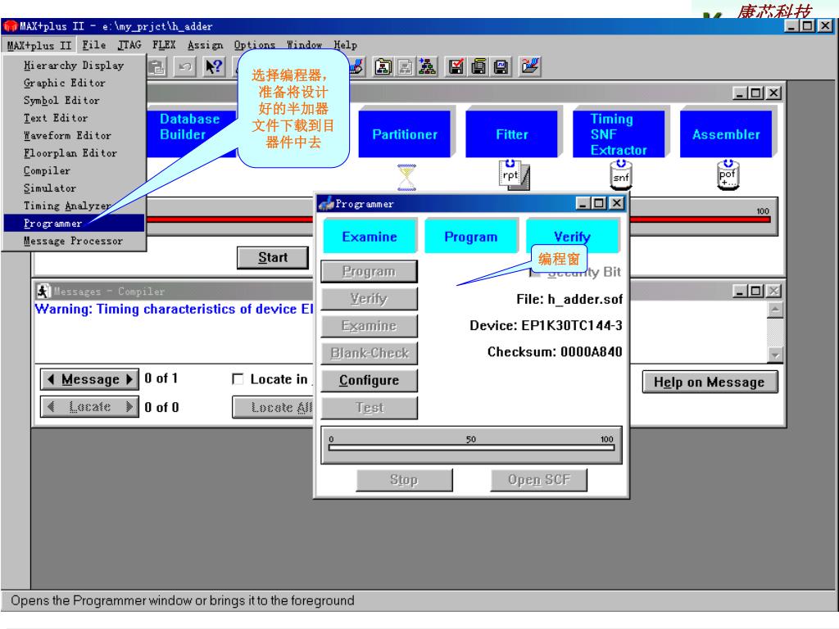This screenshot has height=629, width=839.
Task: Choose Hierarchy Display from the menu
Action: coord(74,66)
